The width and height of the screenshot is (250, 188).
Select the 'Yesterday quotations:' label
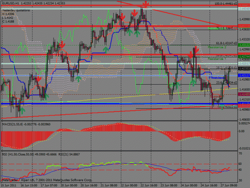(16, 10)
